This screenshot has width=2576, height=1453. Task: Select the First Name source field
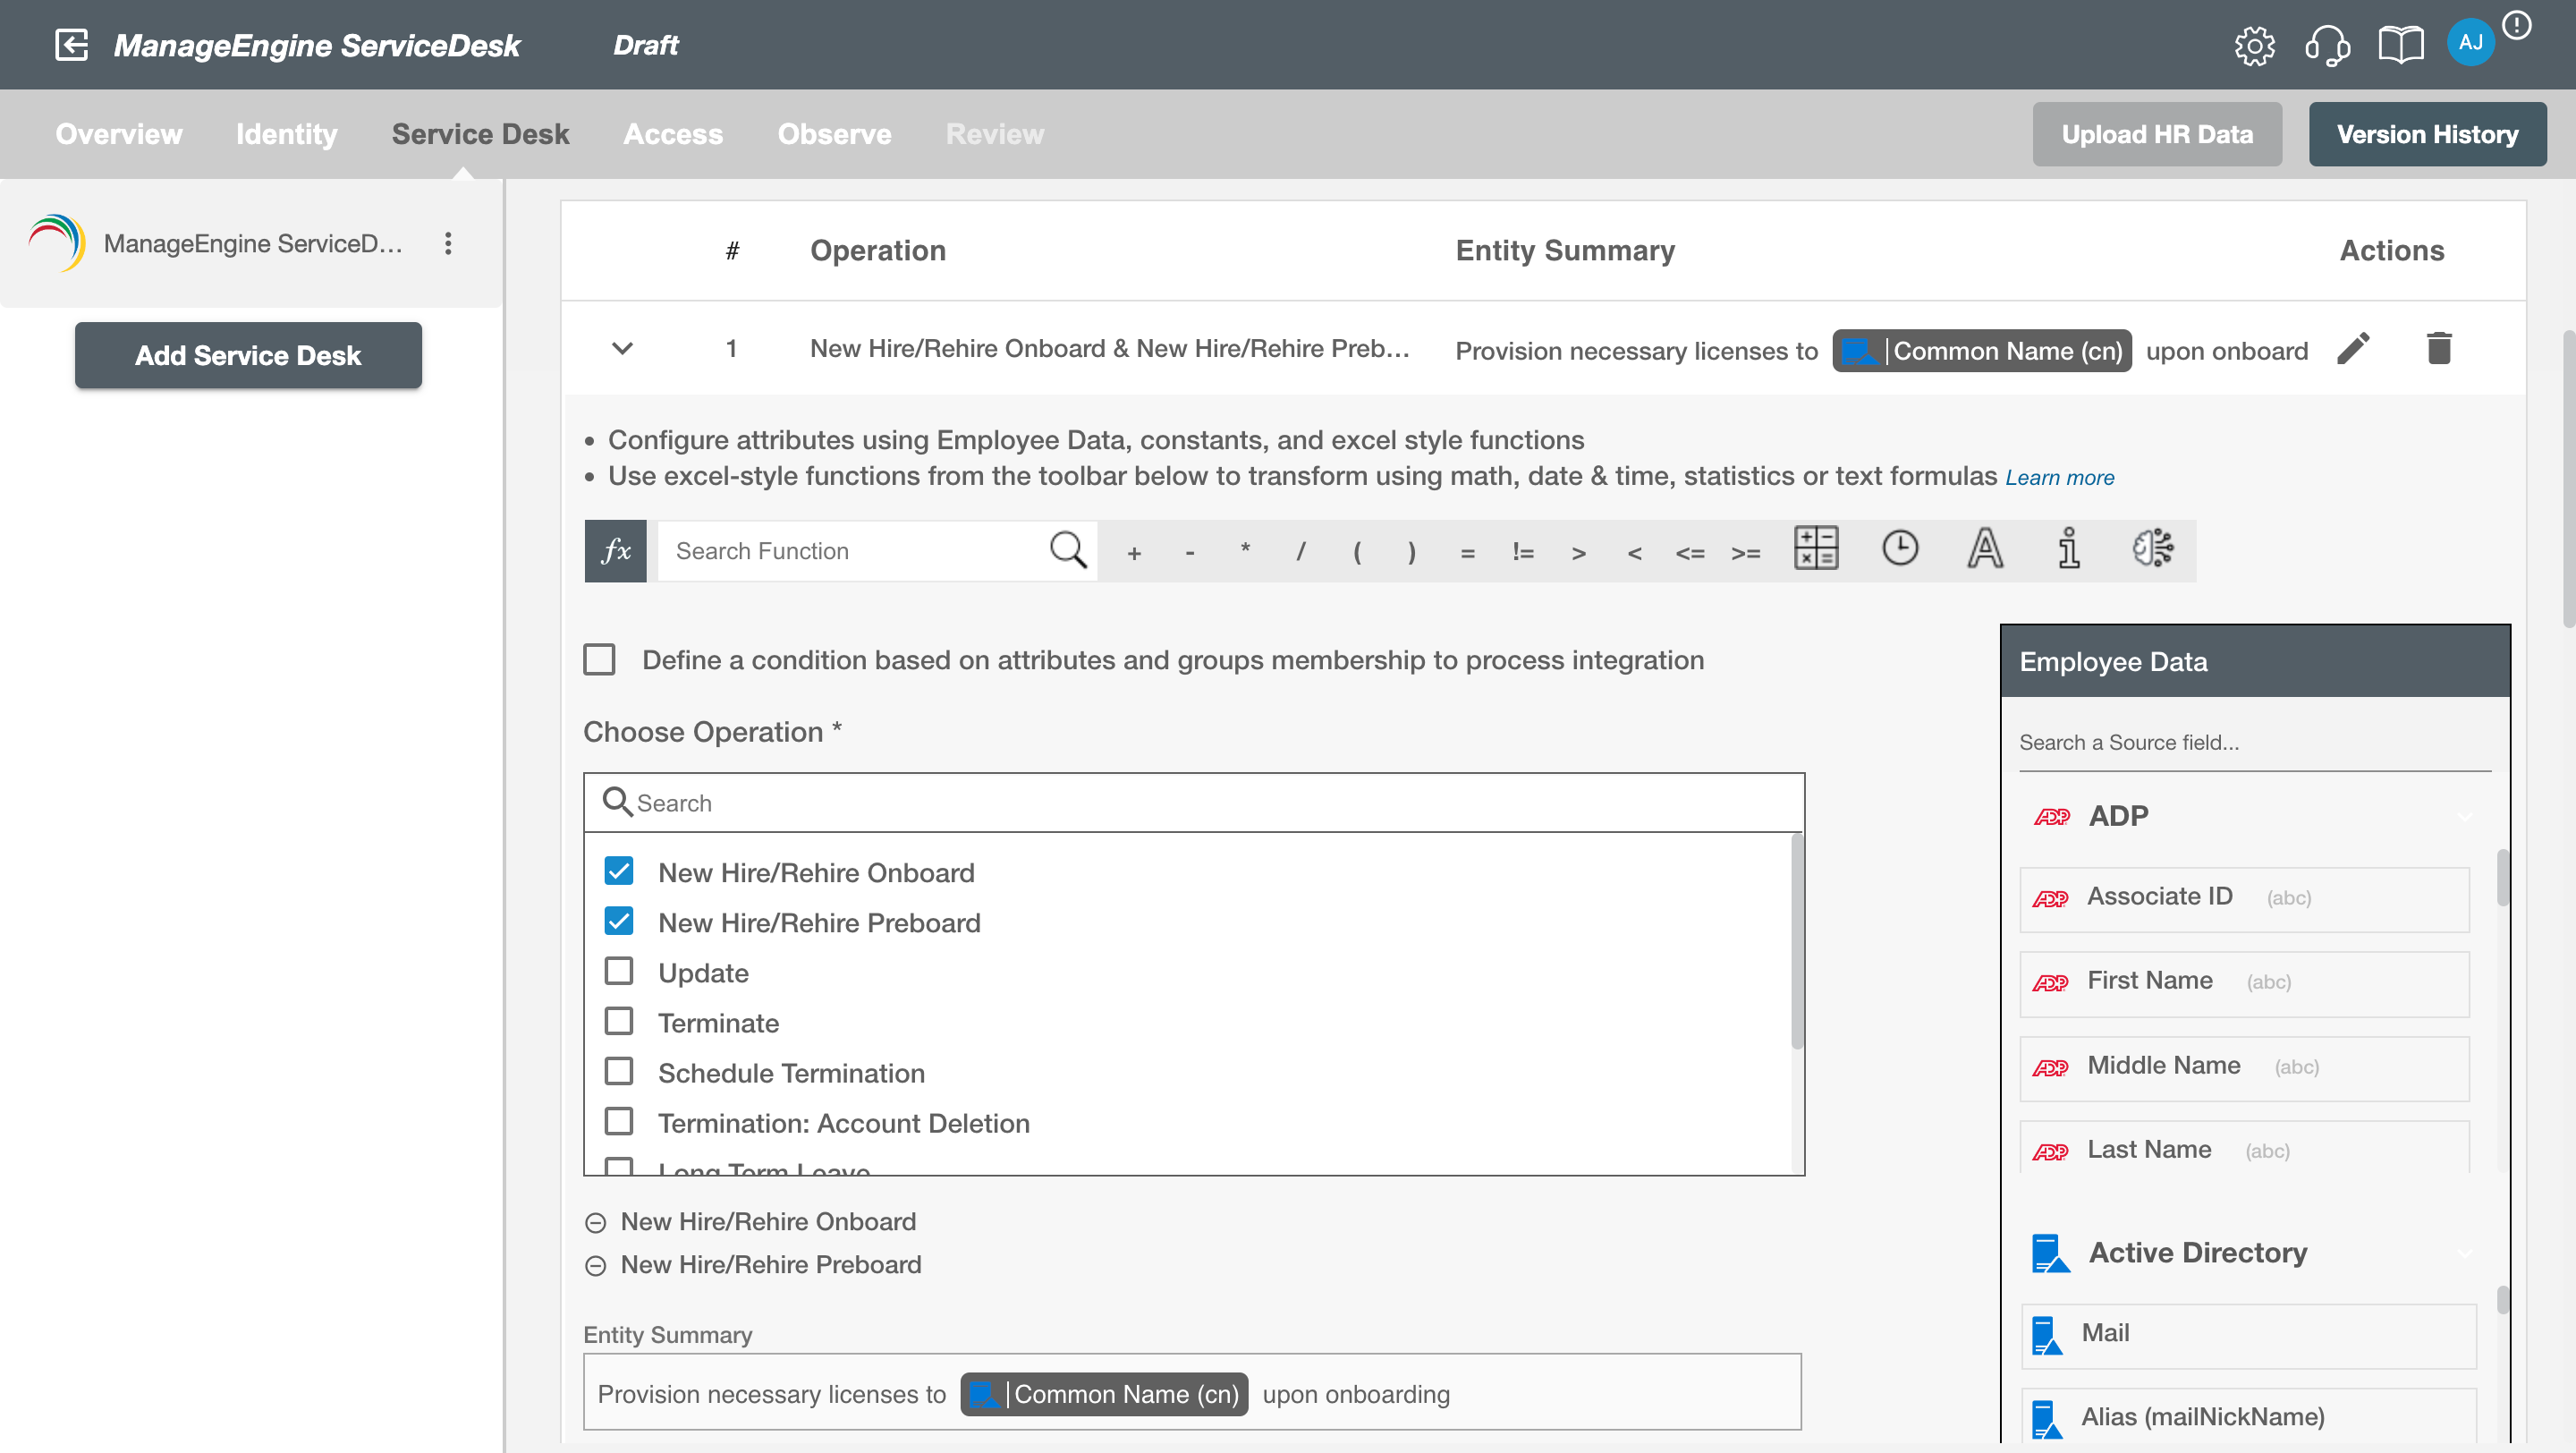[x=2244, y=983]
